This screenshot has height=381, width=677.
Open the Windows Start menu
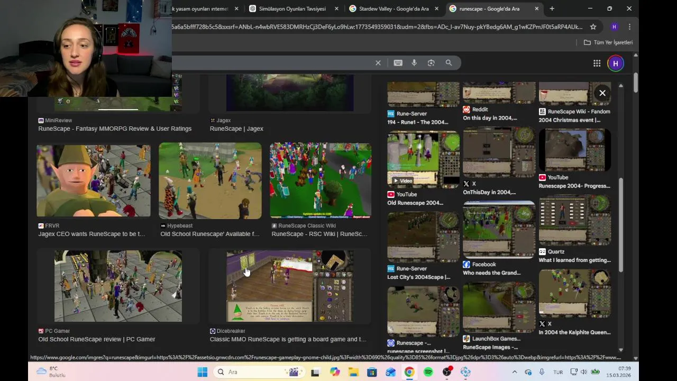point(203,372)
